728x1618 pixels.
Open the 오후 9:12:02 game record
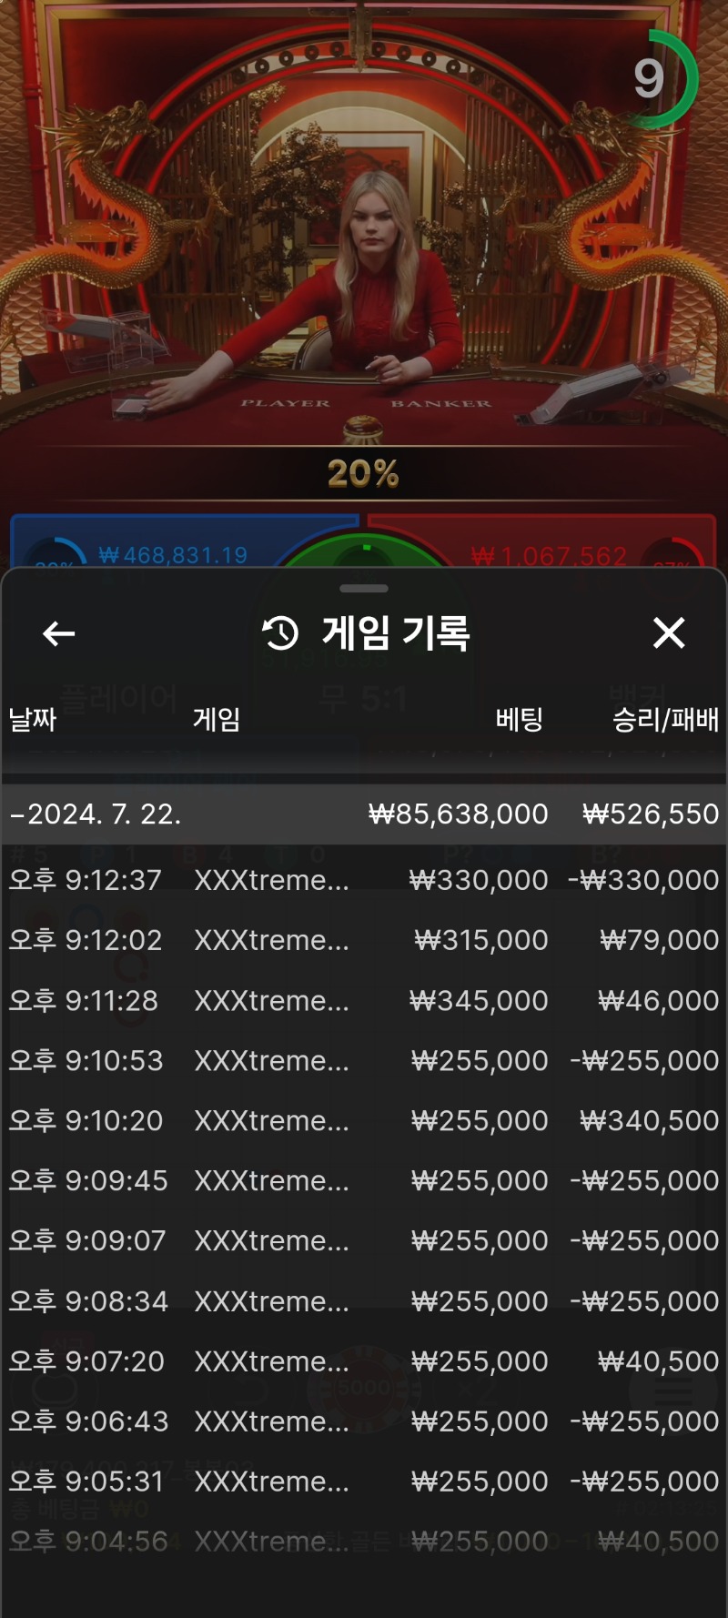point(364,940)
